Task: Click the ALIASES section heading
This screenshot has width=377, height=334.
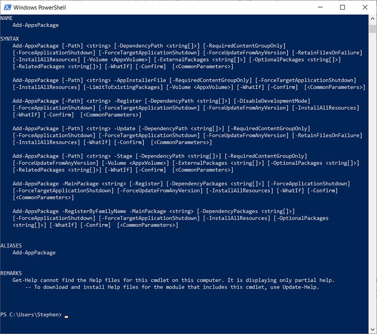Action: 11,246
